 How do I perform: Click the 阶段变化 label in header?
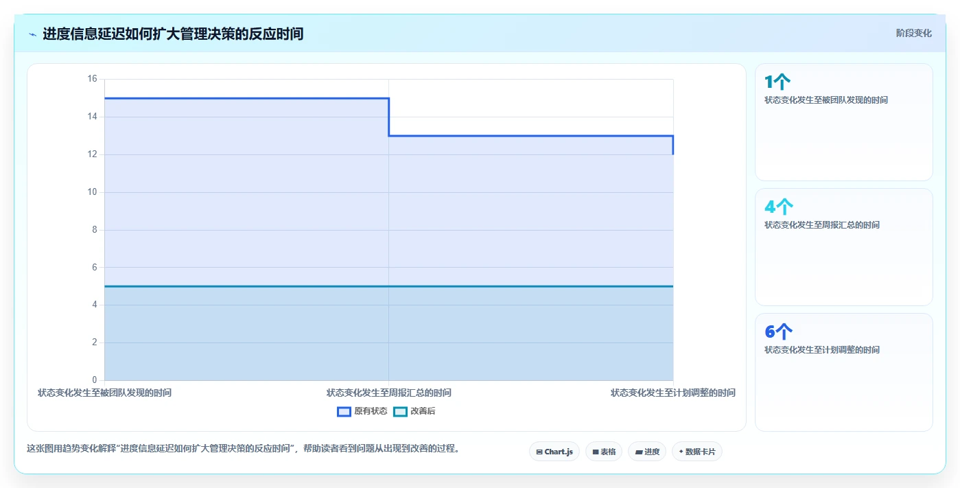click(913, 33)
